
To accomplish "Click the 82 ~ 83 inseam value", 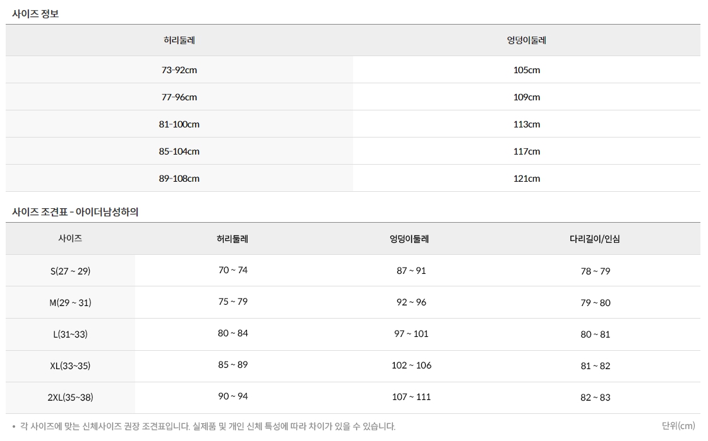I will 595,397.
